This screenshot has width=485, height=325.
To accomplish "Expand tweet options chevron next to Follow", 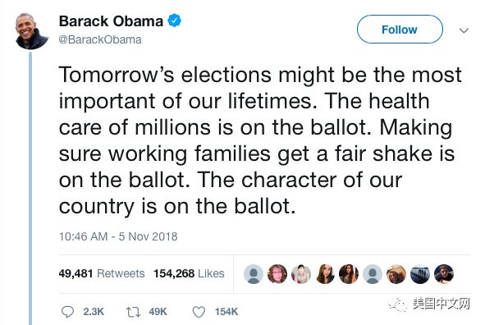I will 464,30.
